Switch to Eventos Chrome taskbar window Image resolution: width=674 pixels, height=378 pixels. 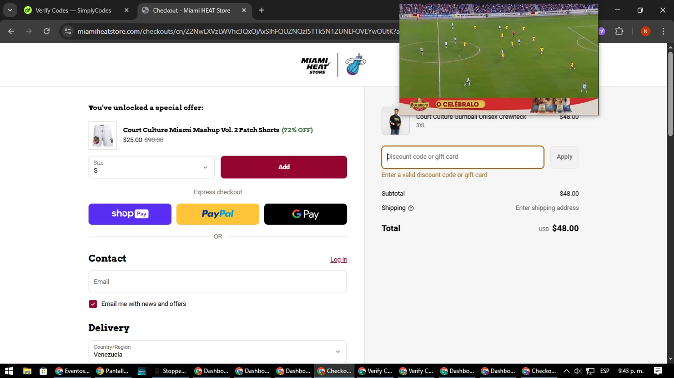[72, 371]
